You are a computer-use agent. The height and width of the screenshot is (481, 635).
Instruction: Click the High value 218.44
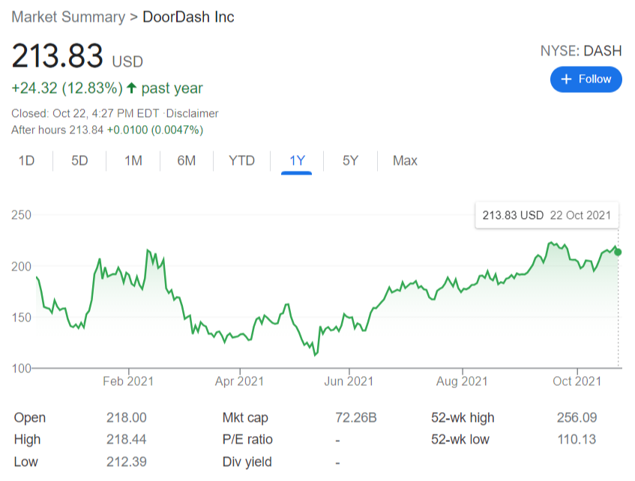tap(127, 439)
